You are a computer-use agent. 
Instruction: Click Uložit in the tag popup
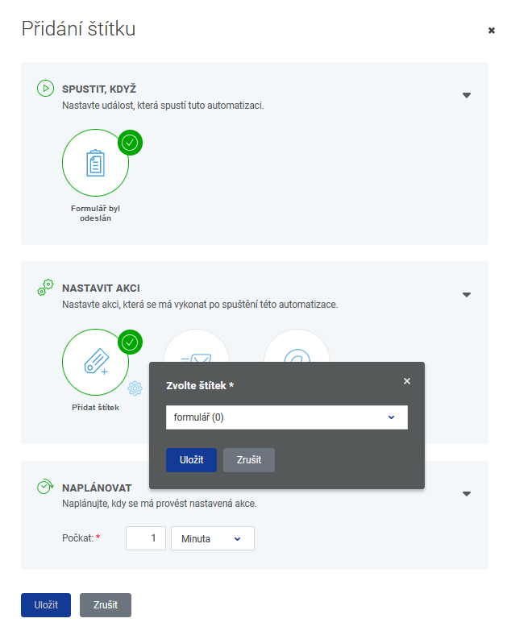point(191,460)
